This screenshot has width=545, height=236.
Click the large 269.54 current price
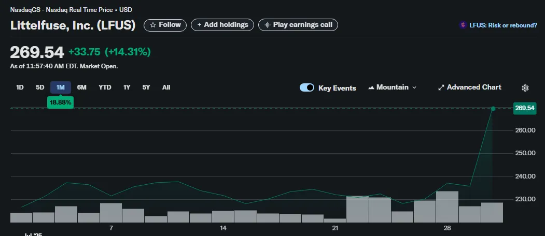37,52
